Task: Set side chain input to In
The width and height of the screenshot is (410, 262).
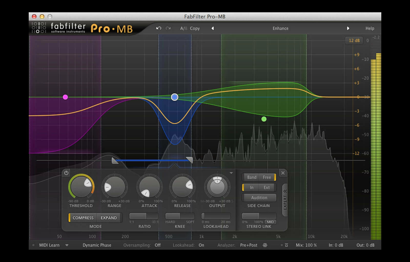Action: (252, 187)
